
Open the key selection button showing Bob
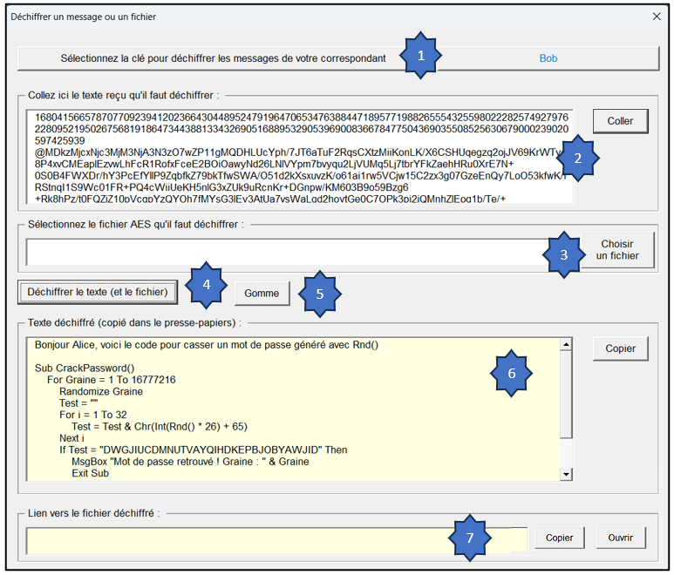click(x=338, y=58)
